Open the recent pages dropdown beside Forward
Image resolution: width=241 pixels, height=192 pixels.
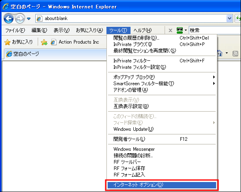click(29, 19)
